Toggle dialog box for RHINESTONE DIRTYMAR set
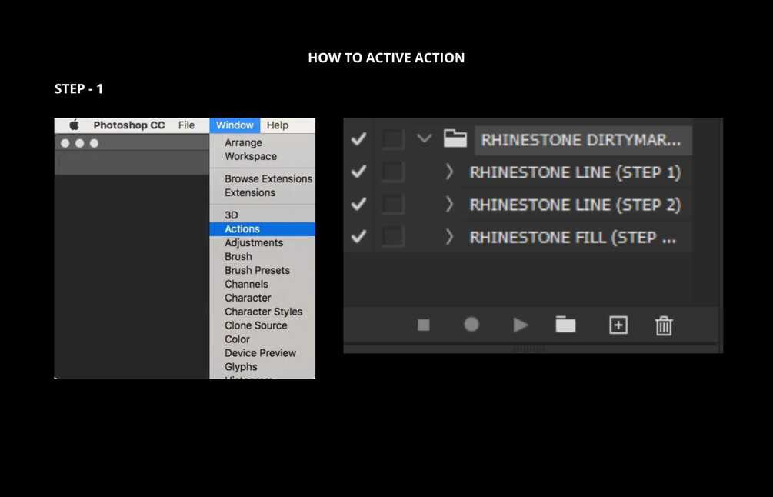This screenshot has height=497, width=773. tap(392, 139)
